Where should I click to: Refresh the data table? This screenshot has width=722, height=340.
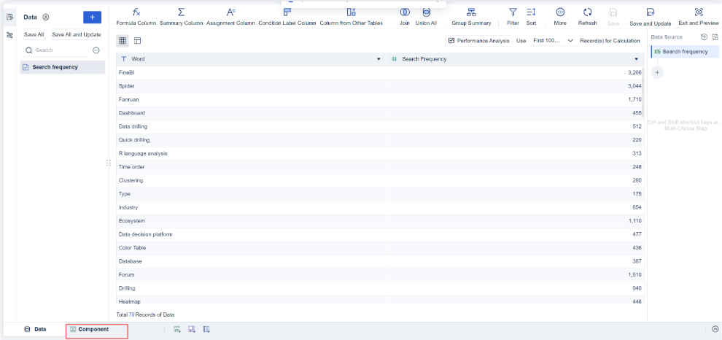[x=587, y=16]
